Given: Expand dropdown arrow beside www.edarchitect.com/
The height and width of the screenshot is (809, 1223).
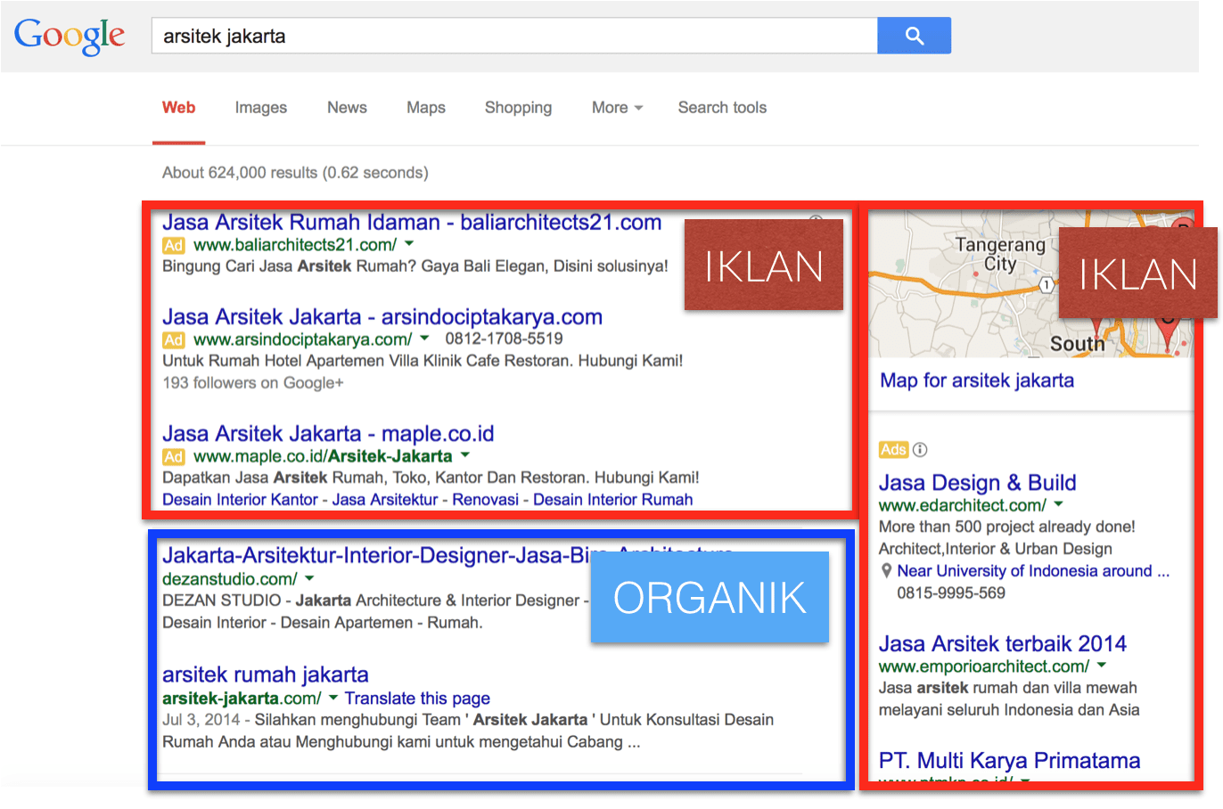Looking at the screenshot, I should point(1059,504).
